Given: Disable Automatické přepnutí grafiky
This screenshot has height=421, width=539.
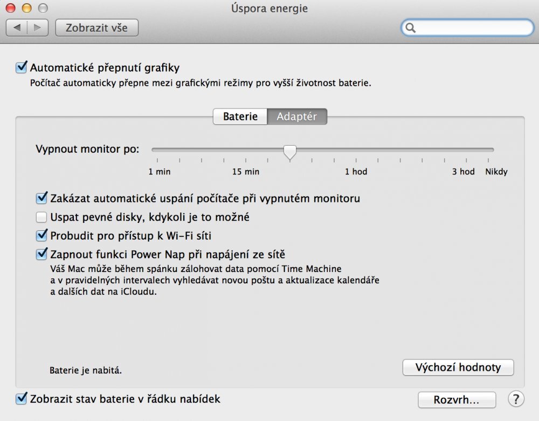Looking at the screenshot, I should tap(20, 67).
